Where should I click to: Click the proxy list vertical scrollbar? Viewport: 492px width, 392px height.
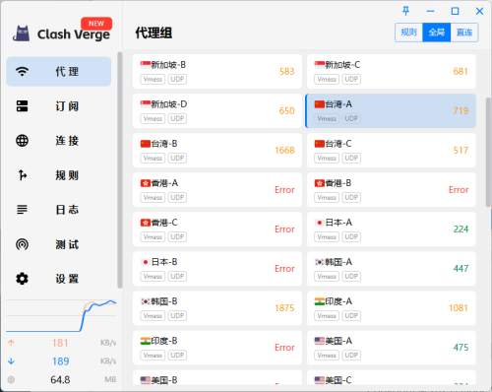(x=488, y=152)
